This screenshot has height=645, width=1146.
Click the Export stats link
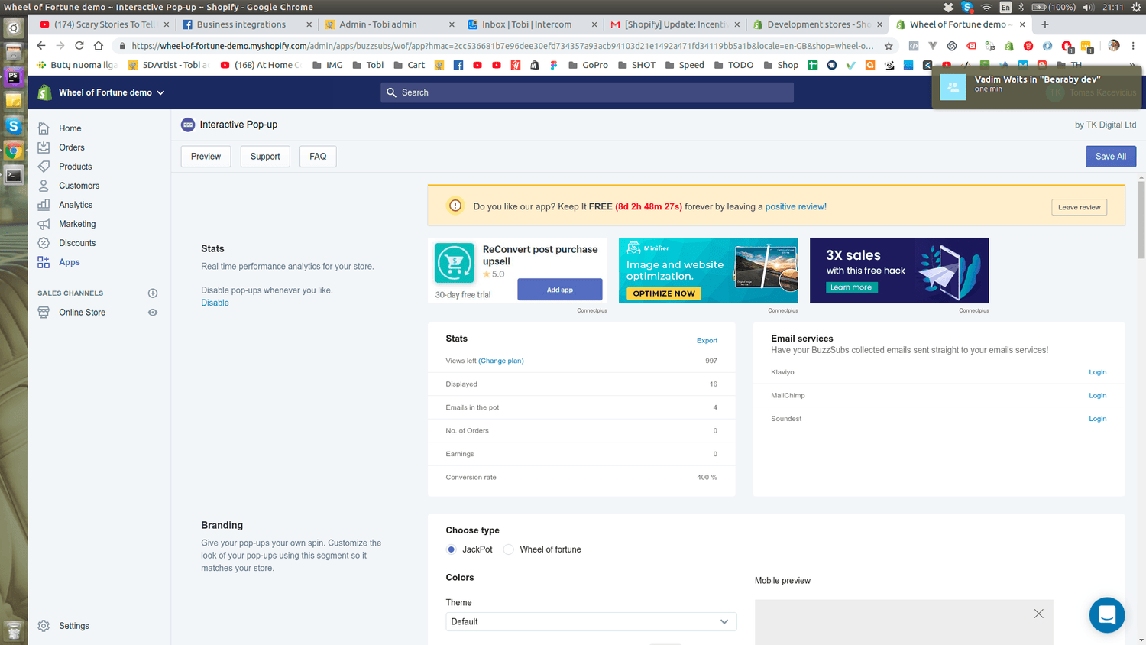(x=707, y=341)
